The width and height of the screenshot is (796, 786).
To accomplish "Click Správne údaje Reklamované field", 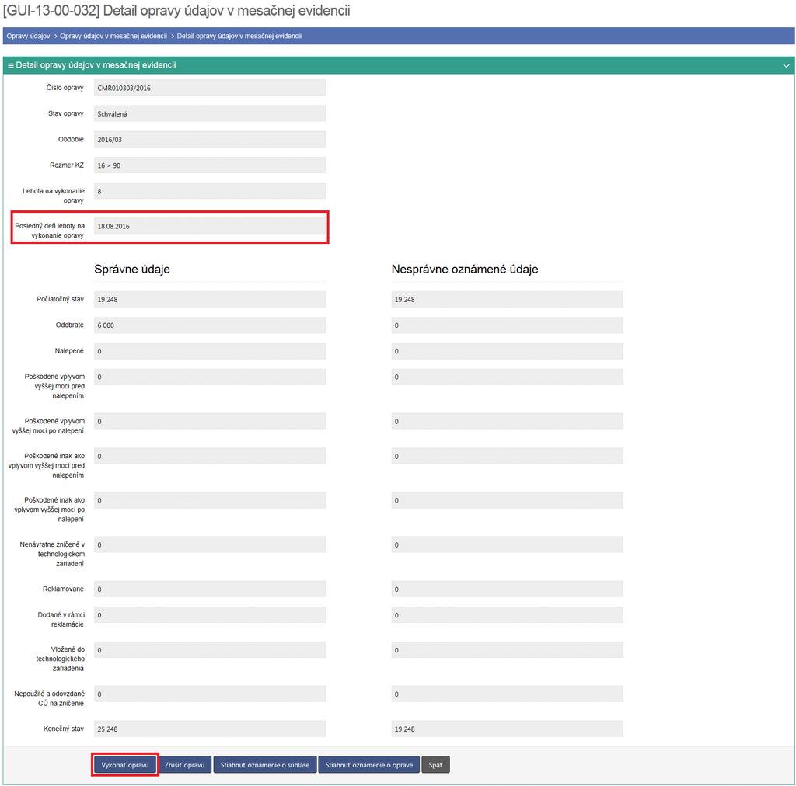I will [x=210, y=589].
